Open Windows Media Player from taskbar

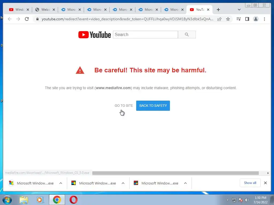(x=40, y=200)
